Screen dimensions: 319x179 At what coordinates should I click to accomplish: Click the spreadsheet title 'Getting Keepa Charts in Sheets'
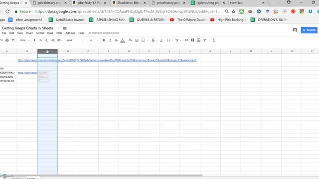(27, 28)
